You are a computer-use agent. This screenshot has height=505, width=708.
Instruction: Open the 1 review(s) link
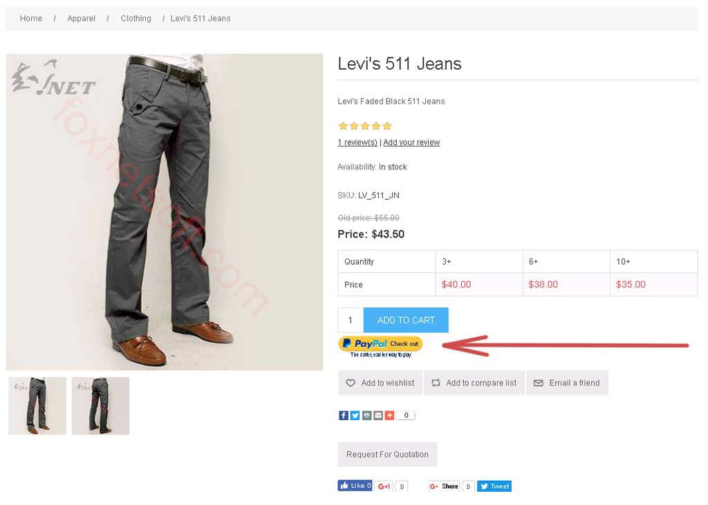coord(357,142)
